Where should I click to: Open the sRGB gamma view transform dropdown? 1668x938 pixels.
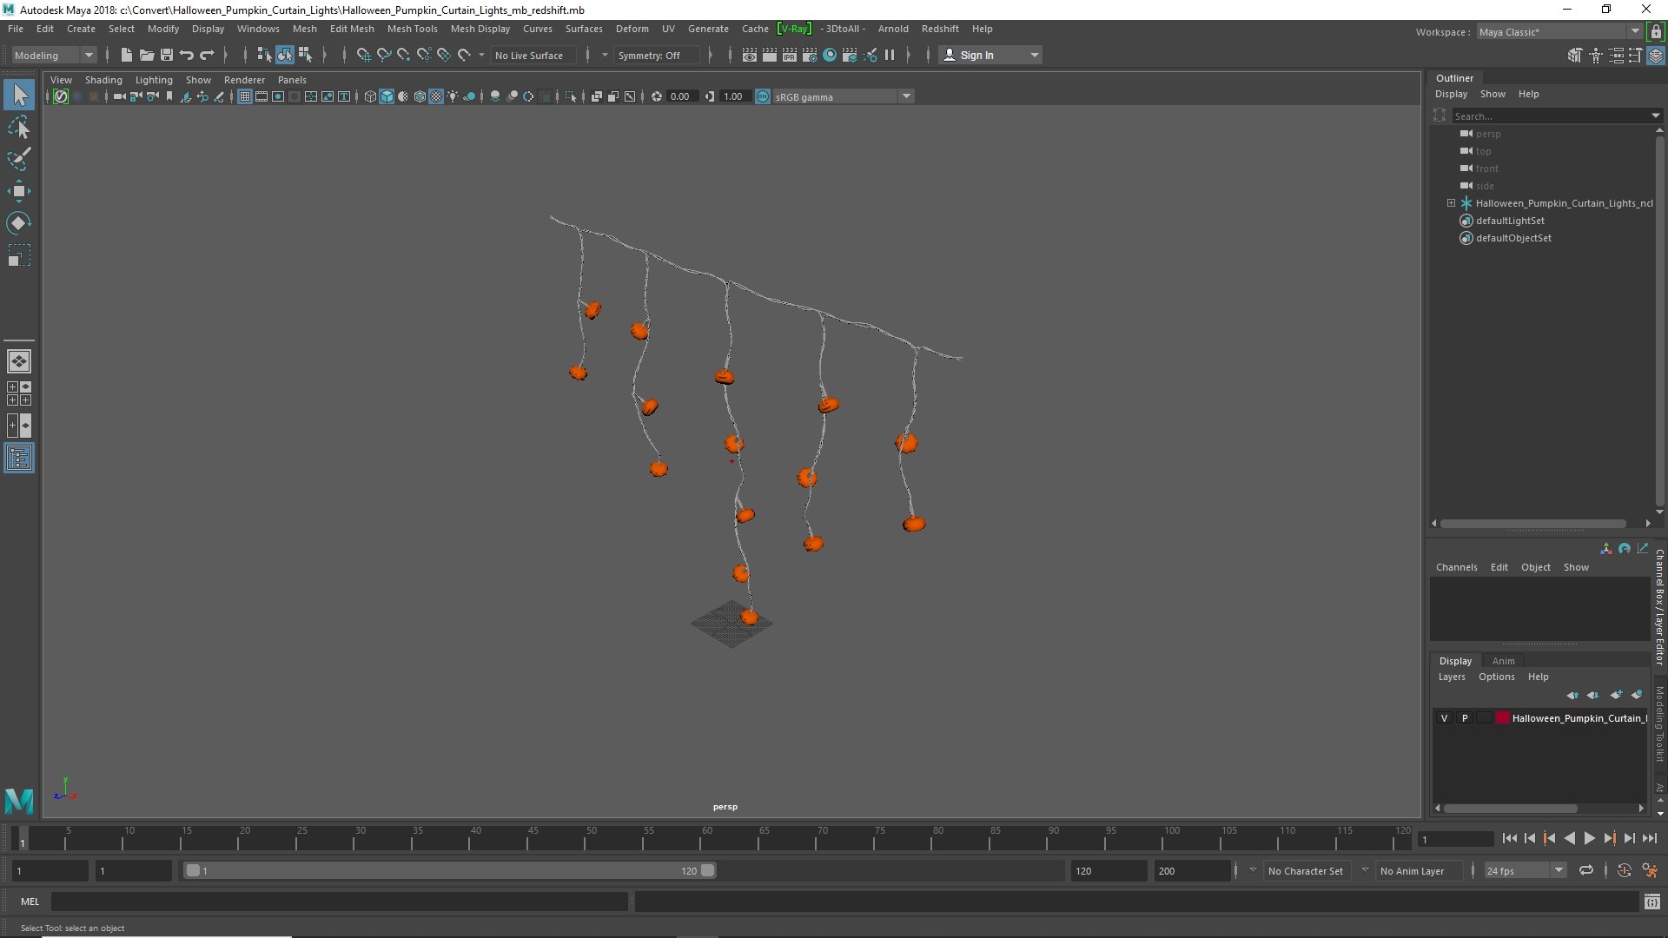(843, 96)
